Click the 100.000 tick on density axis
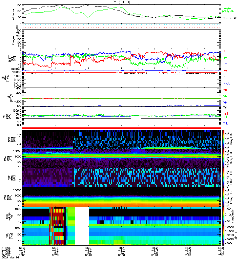 tap(16, 69)
